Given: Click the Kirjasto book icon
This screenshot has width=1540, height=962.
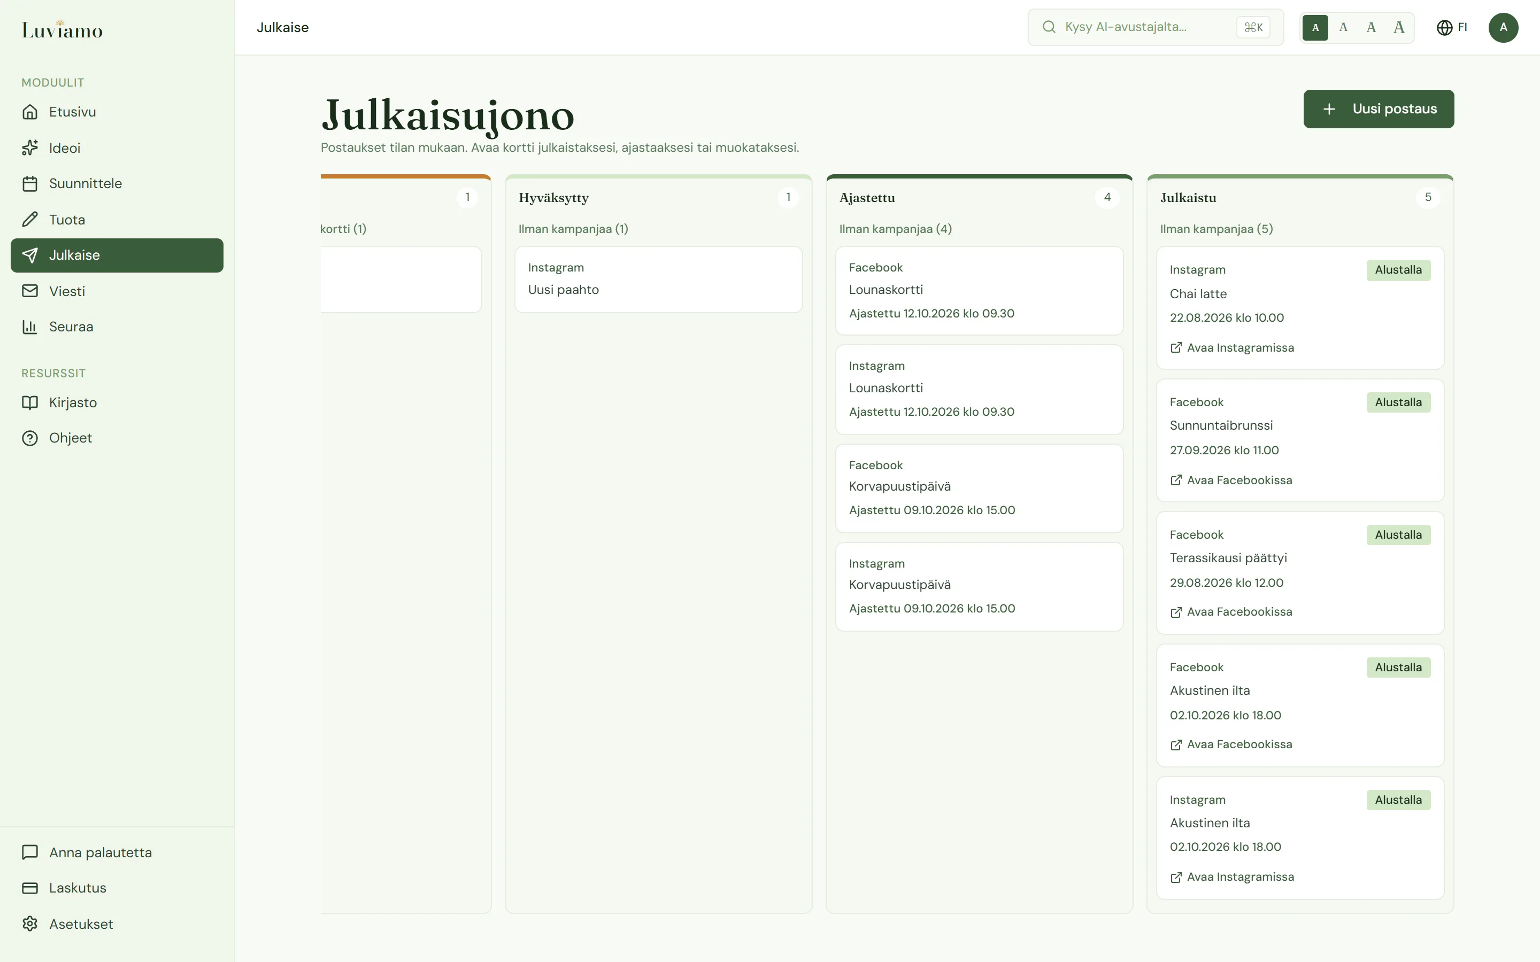Looking at the screenshot, I should [30, 403].
